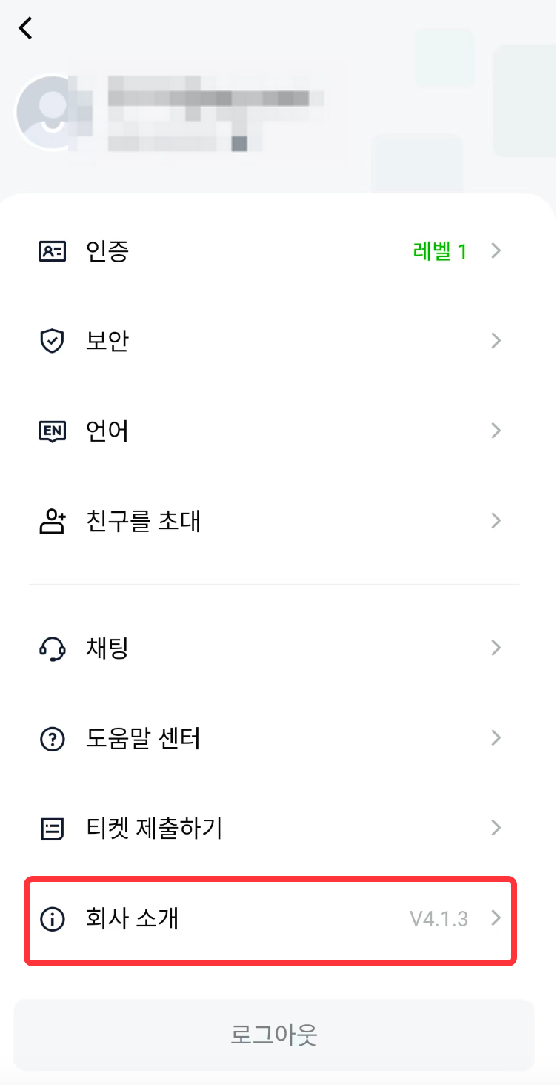Screen dimensions: 560x1085
Task: Tap the 도움말 센터 question mark icon
Action: click(52, 739)
